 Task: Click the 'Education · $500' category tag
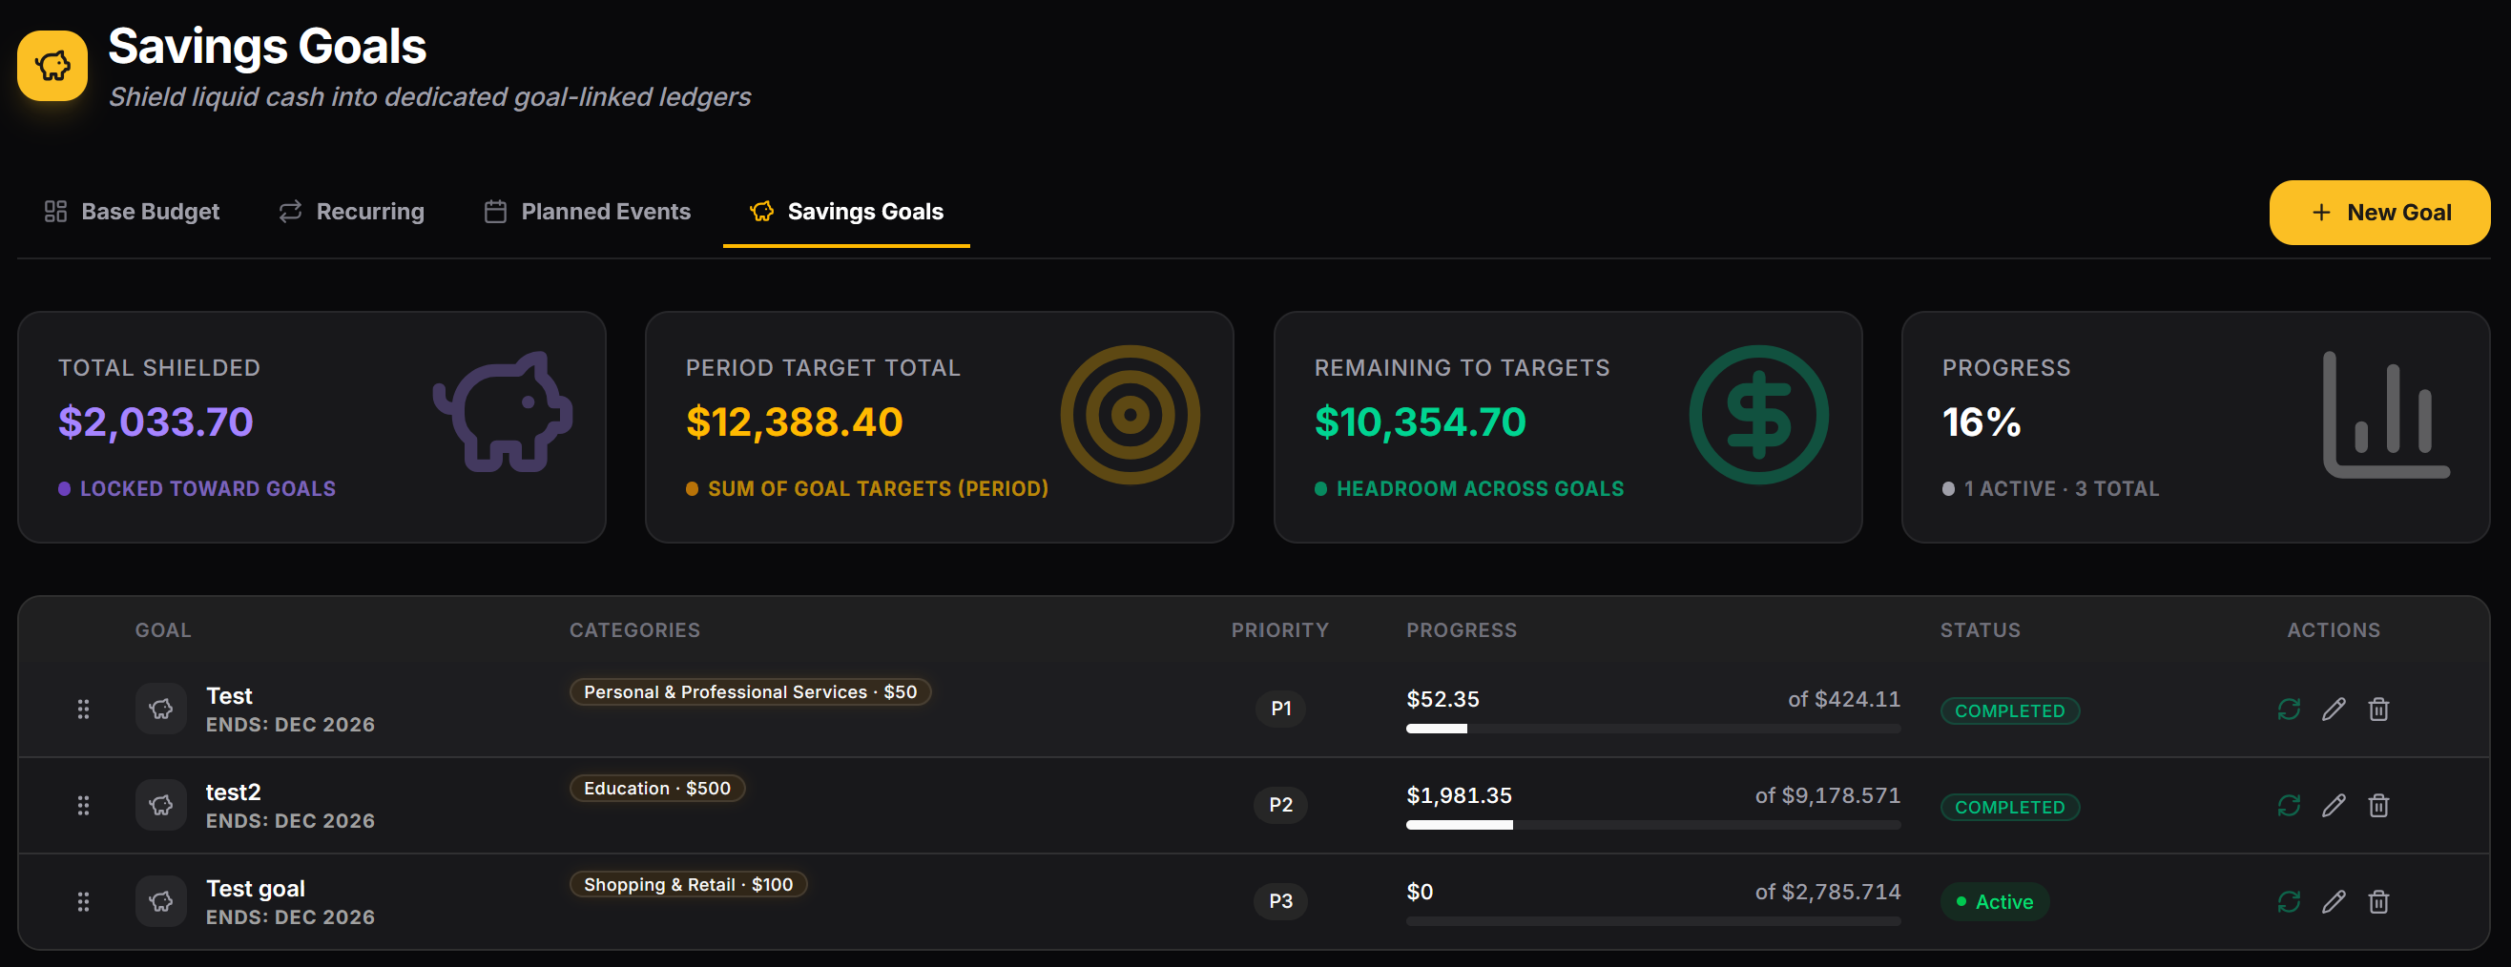[x=657, y=788]
